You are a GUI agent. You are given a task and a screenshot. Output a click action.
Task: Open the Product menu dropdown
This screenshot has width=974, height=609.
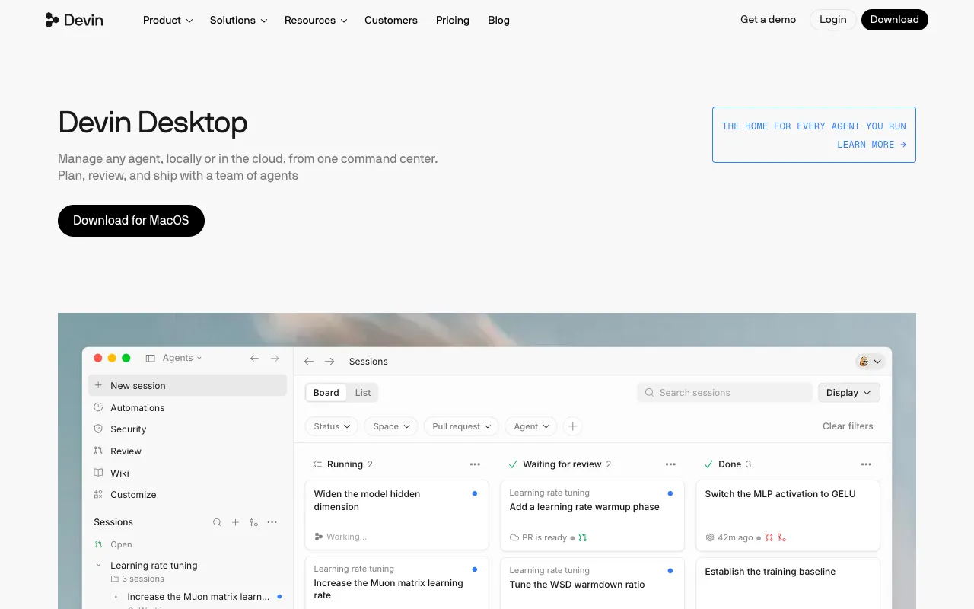(x=167, y=20)
